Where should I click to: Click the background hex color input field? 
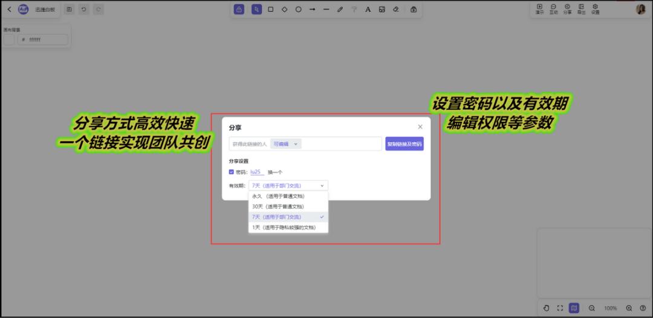42,39
